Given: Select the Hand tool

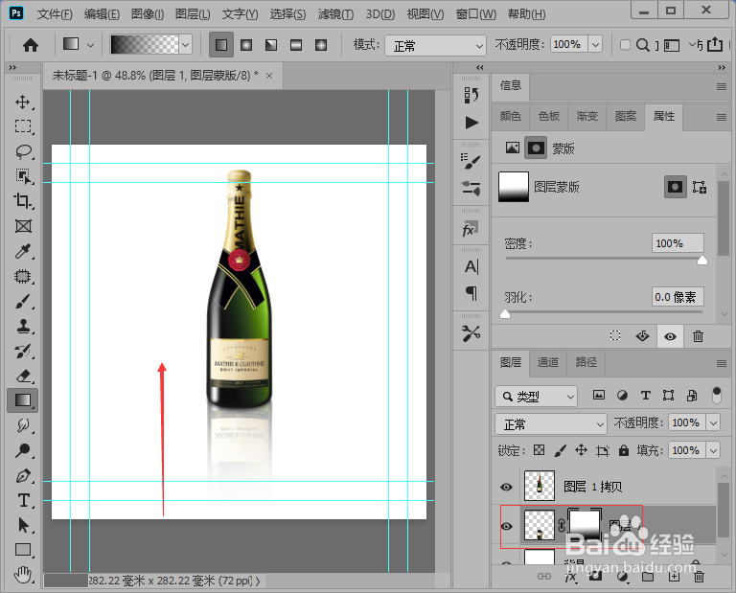Looking at the screenshot, I should click(x=23, y=574).
